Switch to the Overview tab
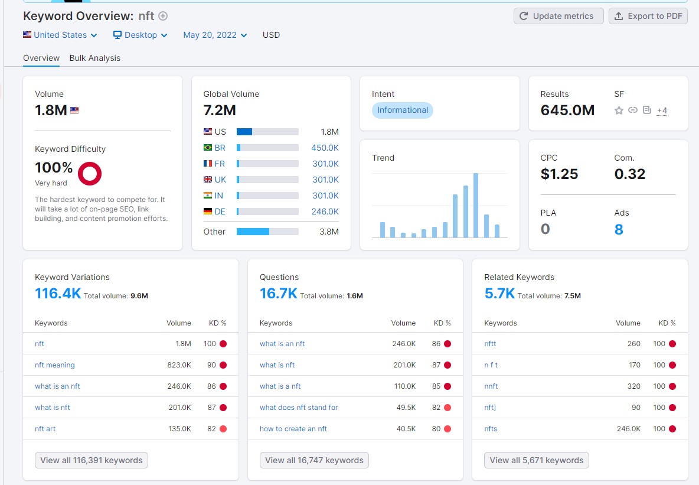The height and width of the screenshot is (485, 699). pos(41,58)
